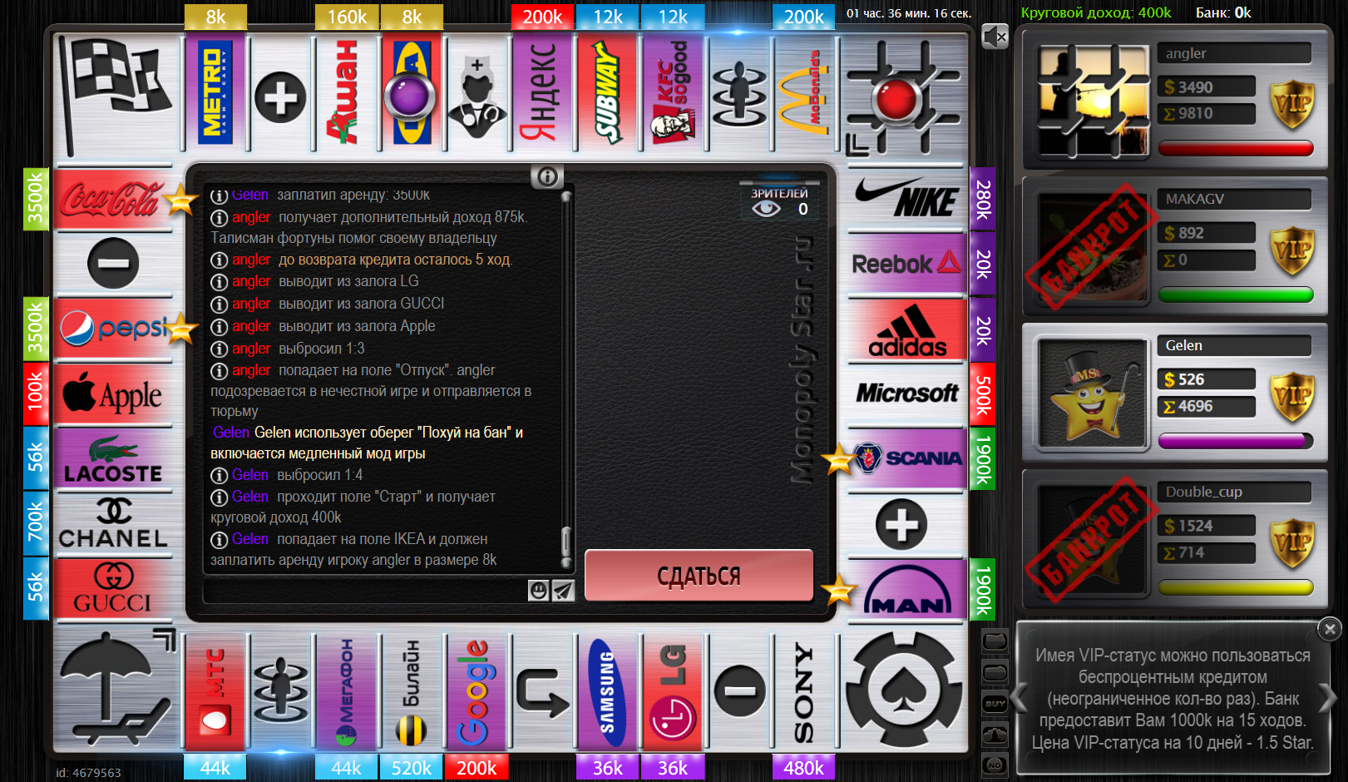Select the LG board cell
The image size is (1348, 782).
(x=673, y=692)
